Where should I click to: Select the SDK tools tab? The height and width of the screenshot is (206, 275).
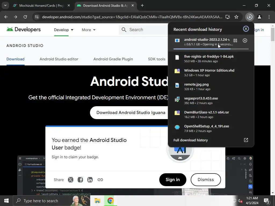click(157, 59)
